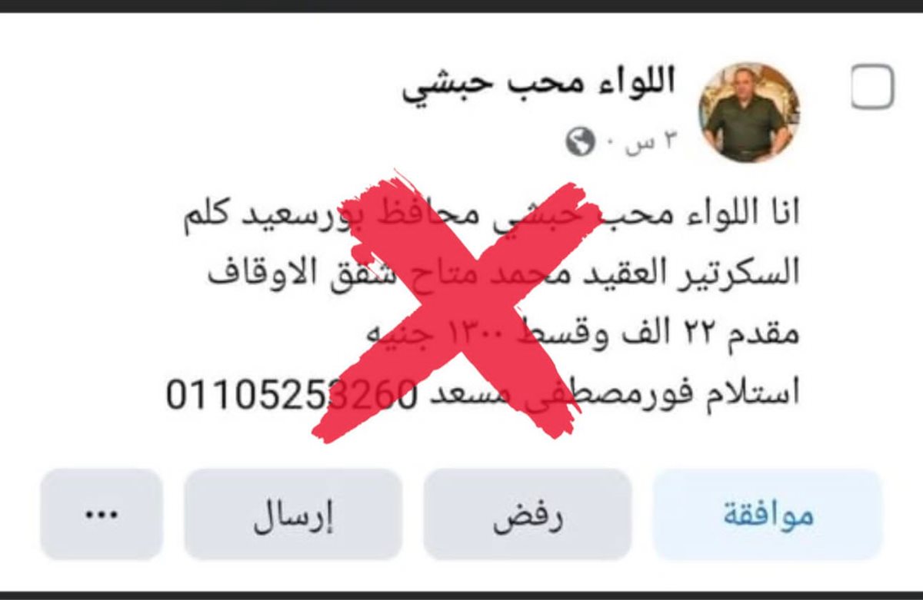Viewport: 923px width, 600px height.
Task: Click the globe public-audience icon
Action: (x=581, y=142)
